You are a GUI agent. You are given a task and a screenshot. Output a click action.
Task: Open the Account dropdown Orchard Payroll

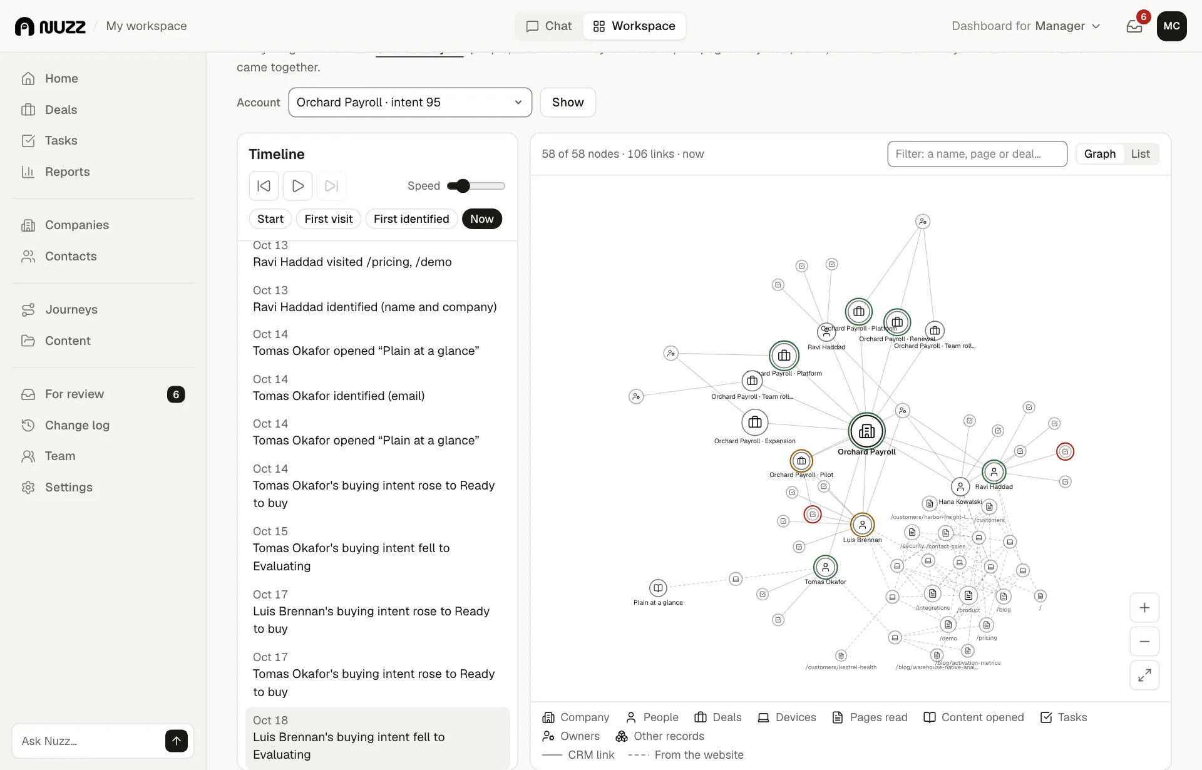click(410, 103)
